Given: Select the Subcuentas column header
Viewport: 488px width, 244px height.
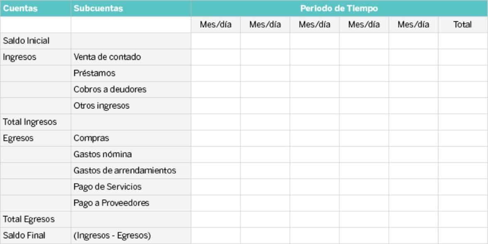Looking at the screenshot, I should (x=98, y=8).
